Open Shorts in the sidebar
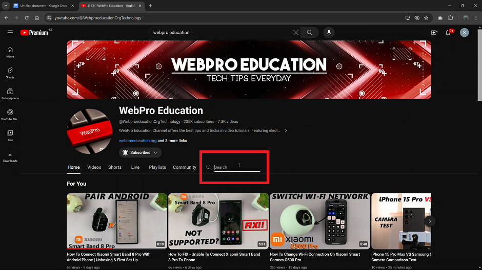 point(10,73)
